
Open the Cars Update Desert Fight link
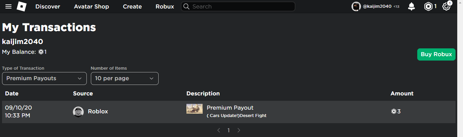pos(237,116)
